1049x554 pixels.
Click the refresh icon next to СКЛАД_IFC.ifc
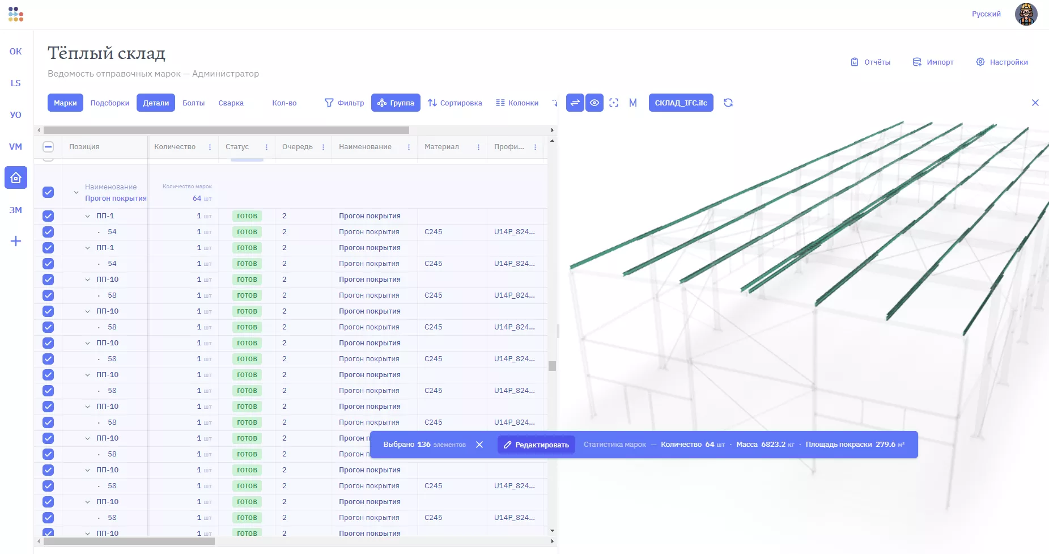click(x=728, y=103)
